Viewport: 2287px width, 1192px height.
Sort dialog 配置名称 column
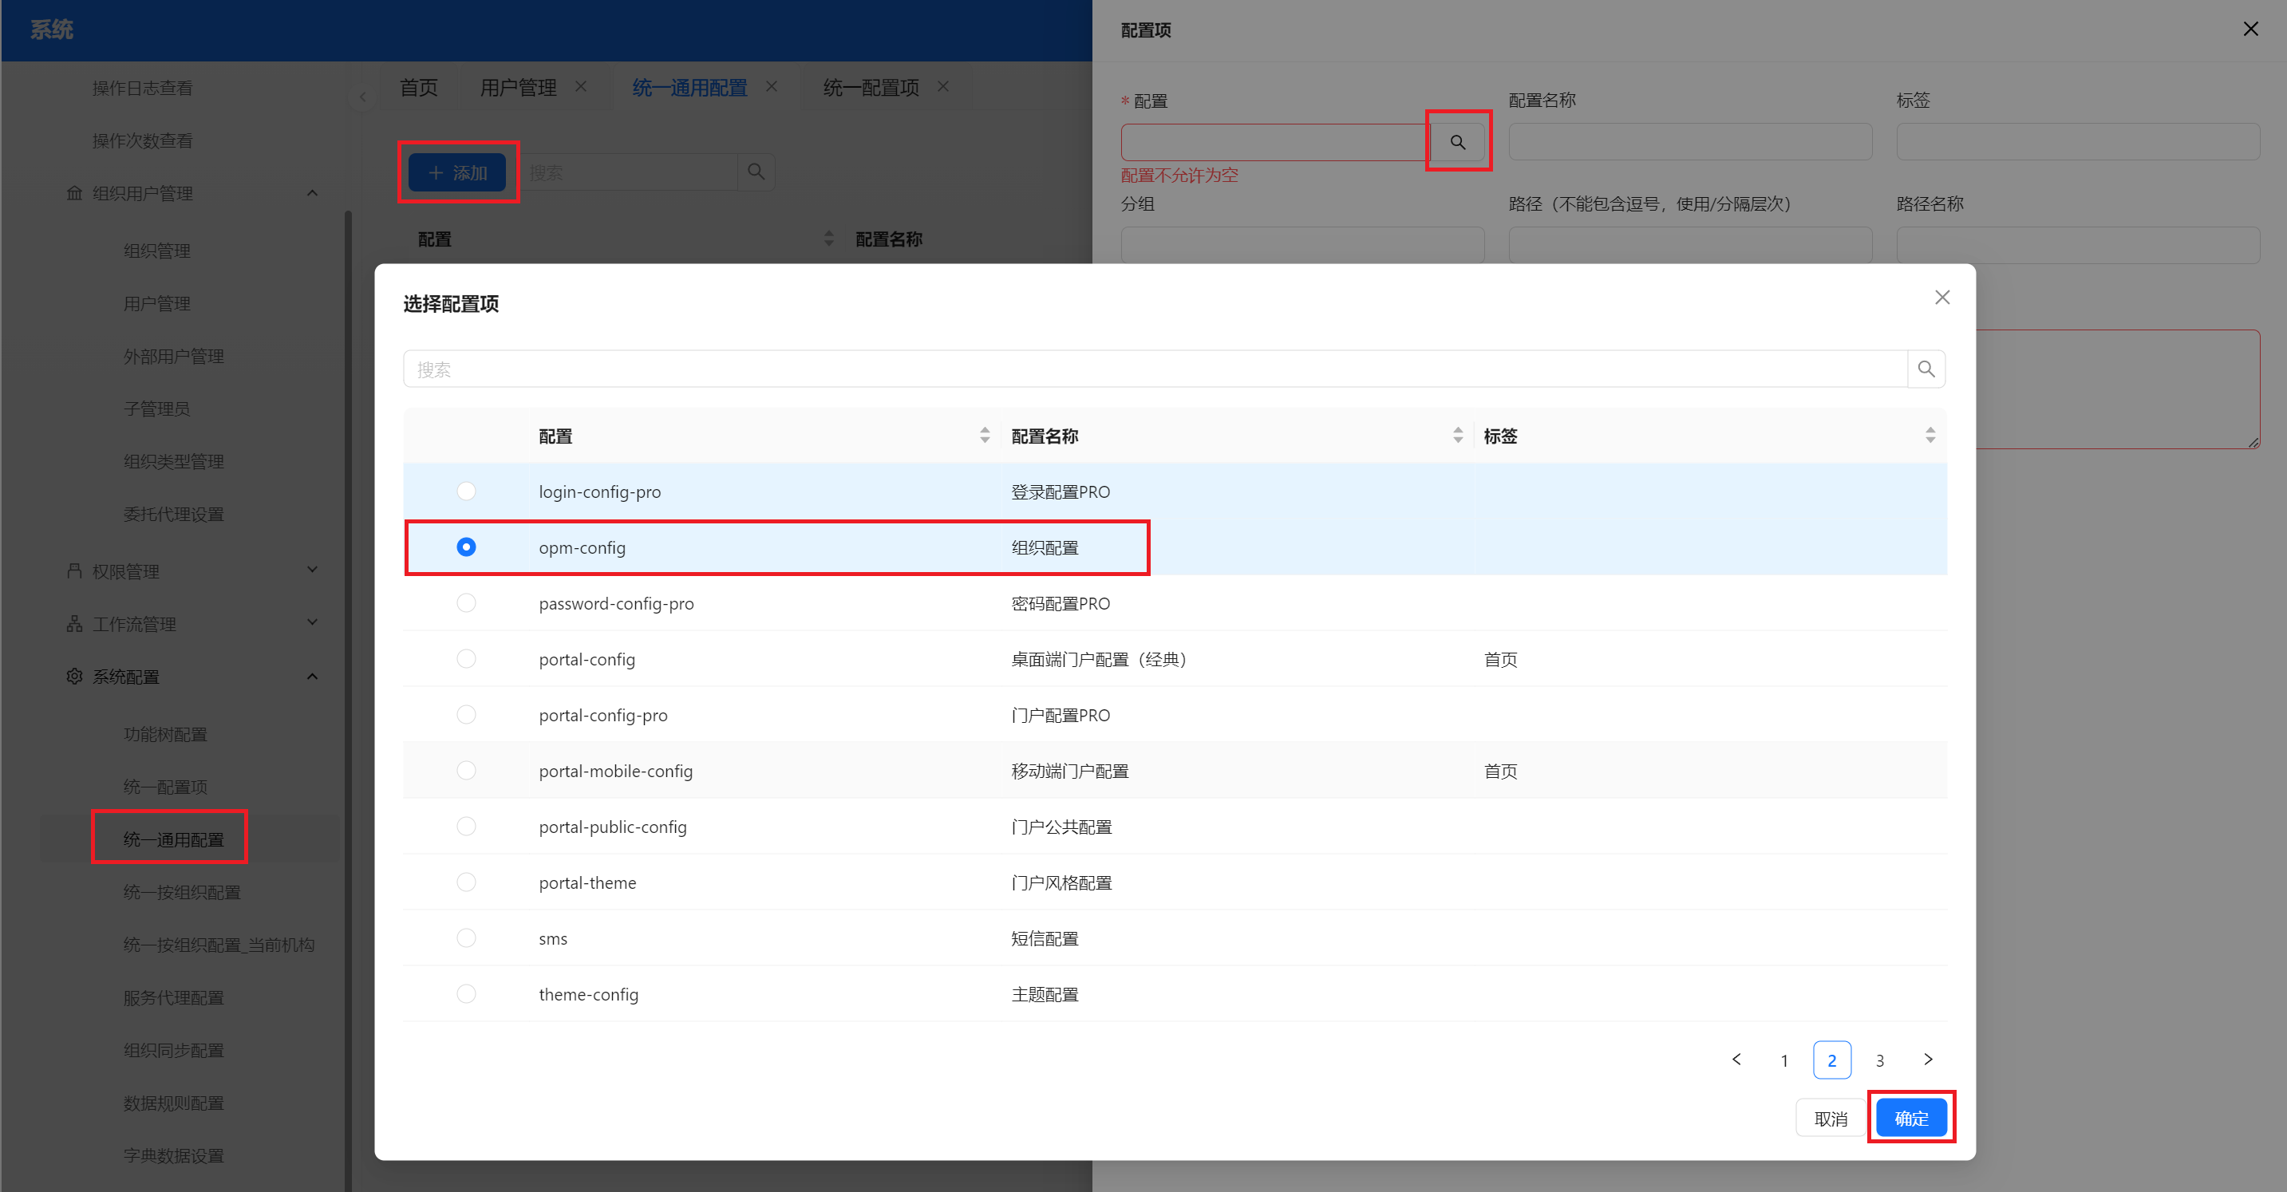coord(1458,435)
